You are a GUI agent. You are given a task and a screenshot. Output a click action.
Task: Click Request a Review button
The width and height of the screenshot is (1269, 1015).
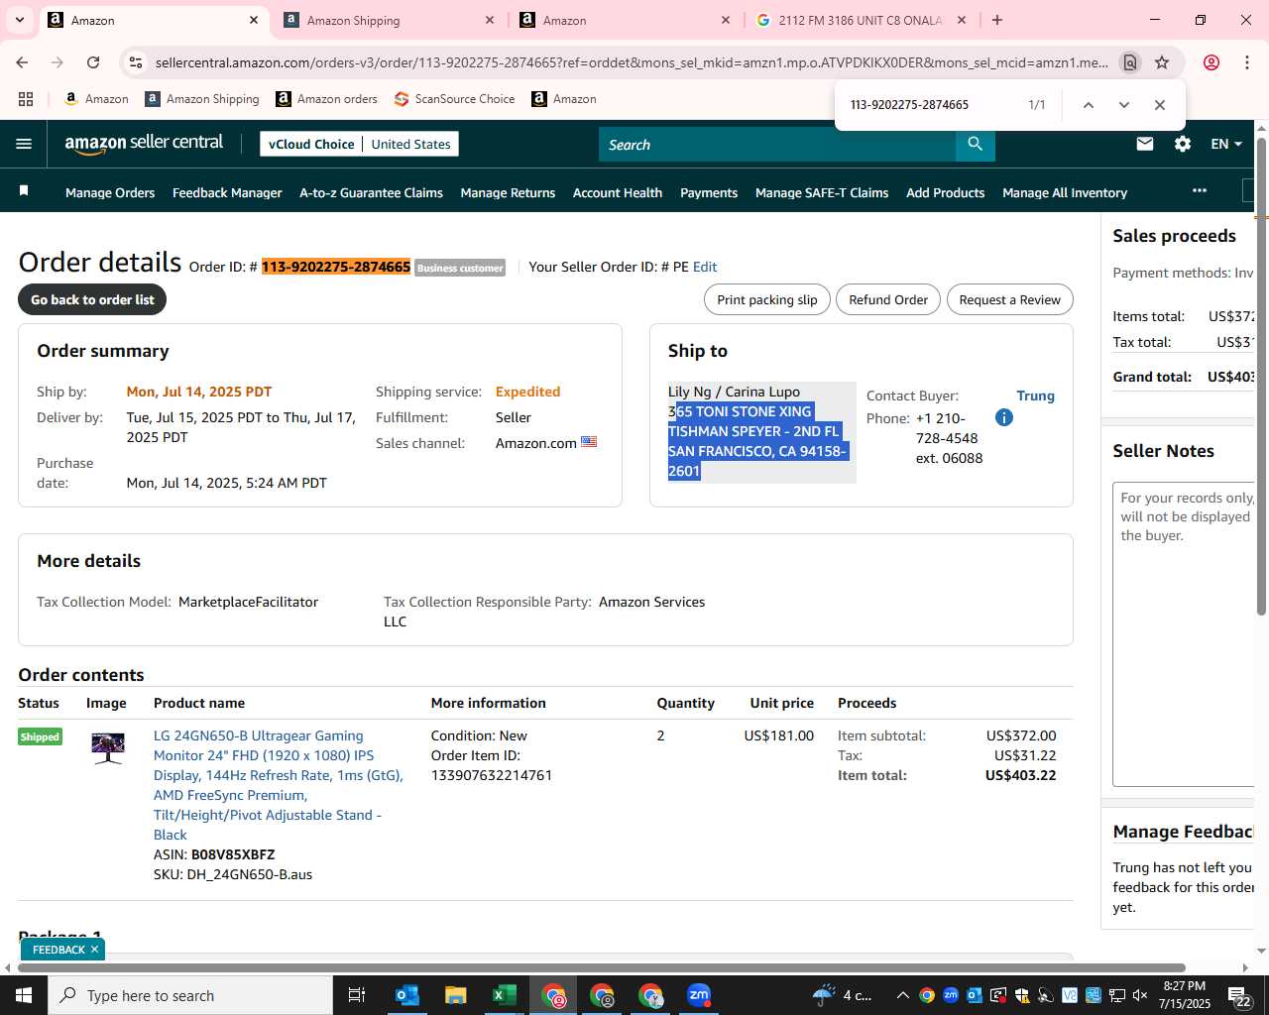(1009, 299)
